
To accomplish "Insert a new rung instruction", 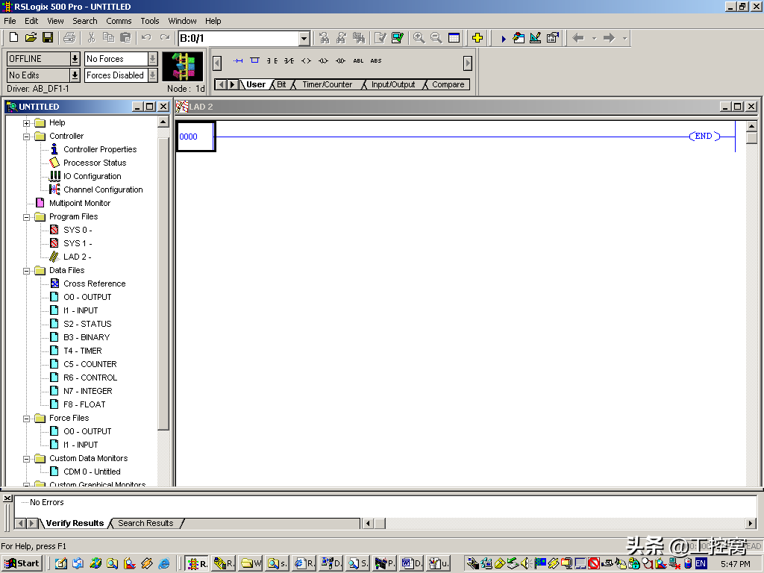I will [x=238, y=61].
